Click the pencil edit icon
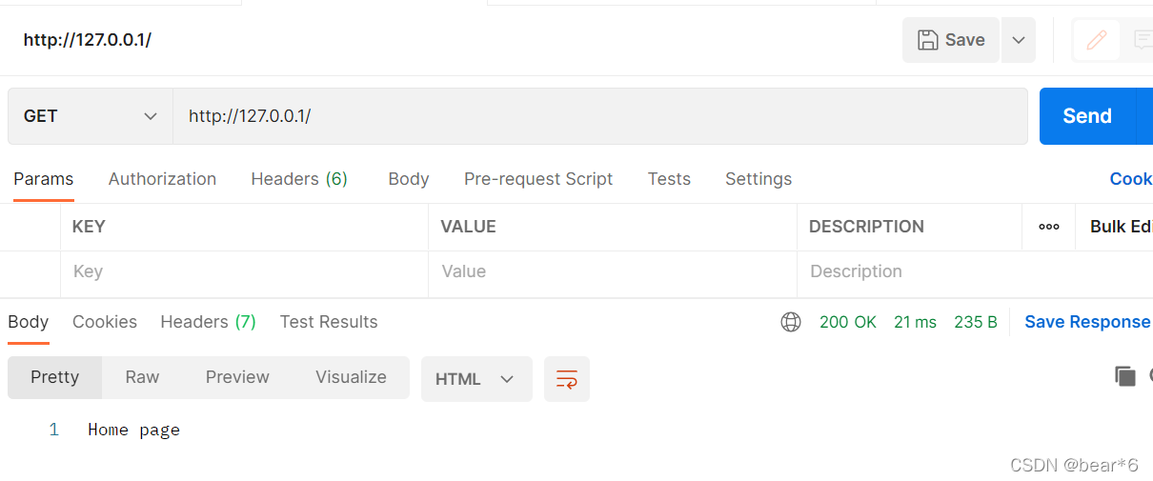1153x481 pixels. coord(1097,40)
